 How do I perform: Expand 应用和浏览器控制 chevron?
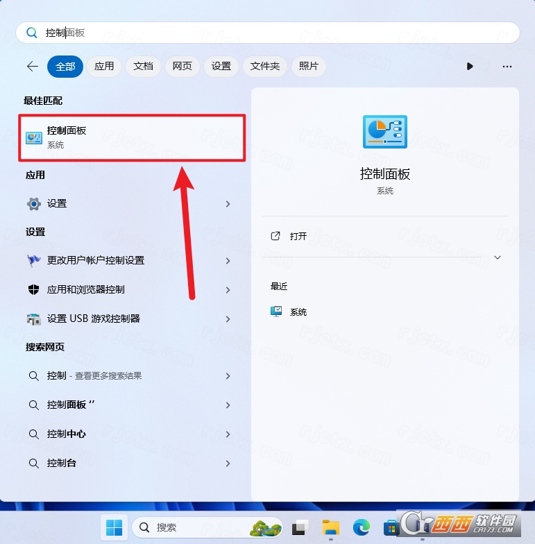coord(228,290)
